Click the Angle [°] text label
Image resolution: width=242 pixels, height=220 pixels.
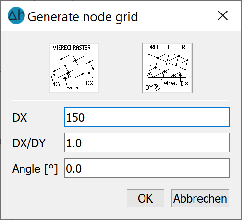pyautogui.click(x=35, y=169)
